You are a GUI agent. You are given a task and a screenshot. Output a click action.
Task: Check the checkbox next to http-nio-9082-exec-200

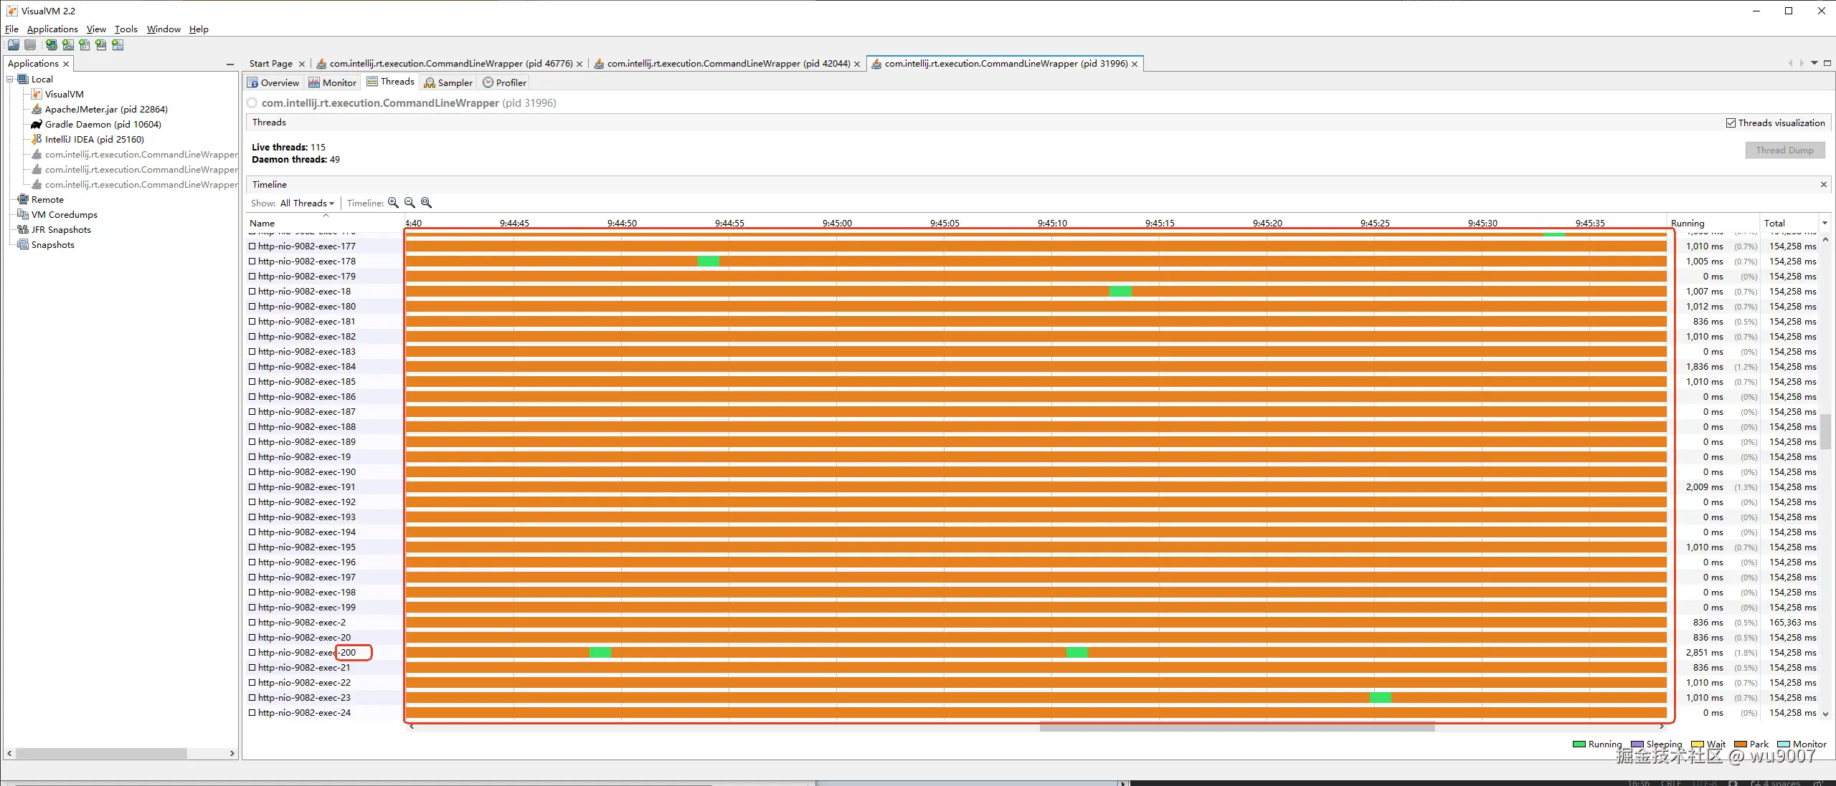pyautogui.click(x=252, y=652)
